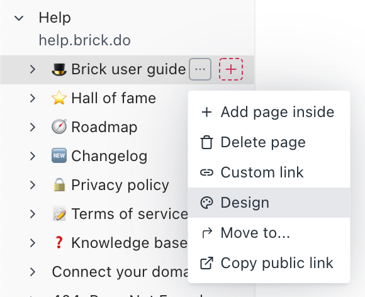Click the NEW badge icon beside Changelog
The image size is (365, 297).
coord(59,155)
